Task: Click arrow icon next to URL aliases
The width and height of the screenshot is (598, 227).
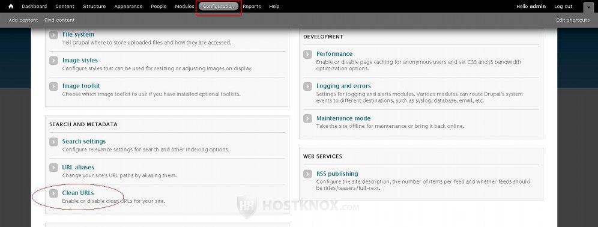Action: [x=53, y=168]
